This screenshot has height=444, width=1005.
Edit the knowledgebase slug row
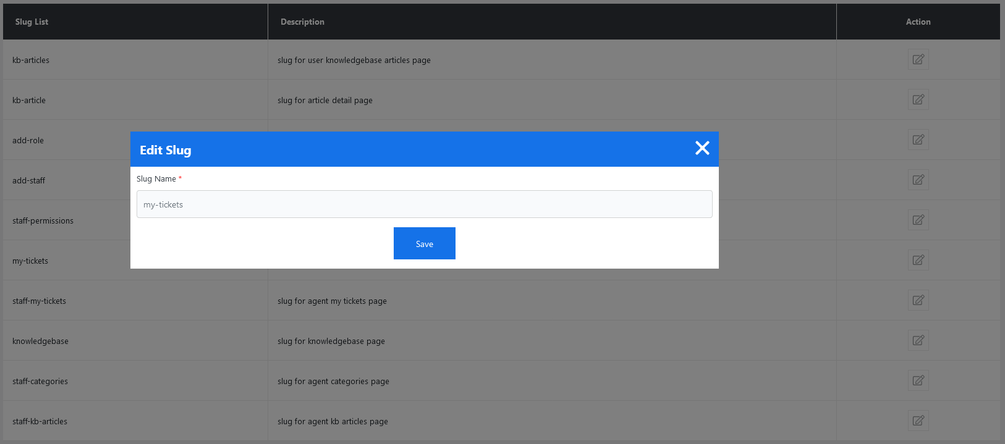pyautogui.click(x=918, y=341)
